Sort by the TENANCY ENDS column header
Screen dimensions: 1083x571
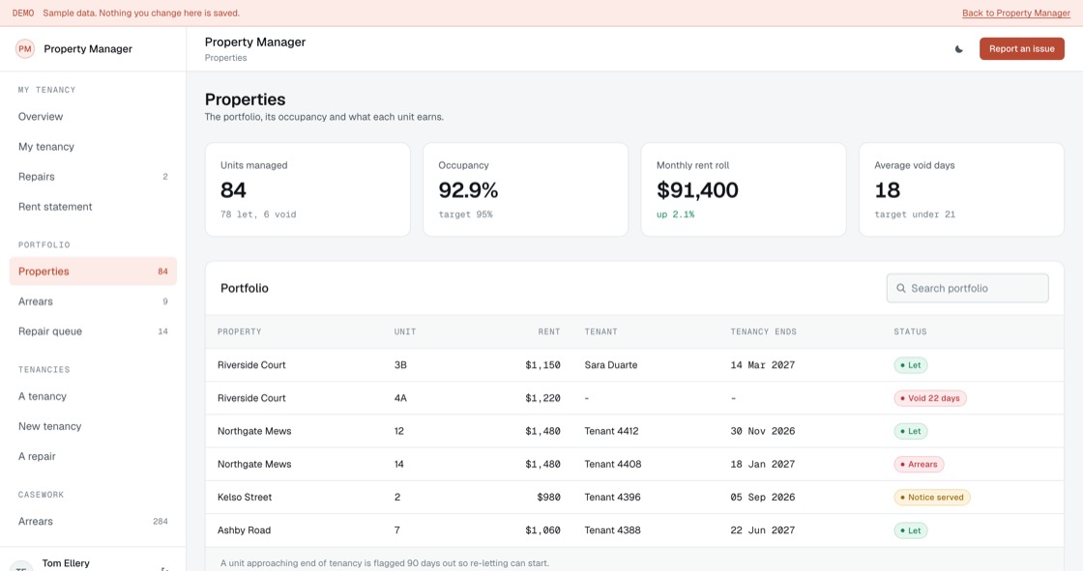(x=763, y=332)
